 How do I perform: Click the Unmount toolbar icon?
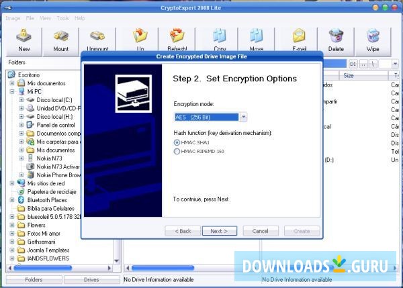[97, 40]
